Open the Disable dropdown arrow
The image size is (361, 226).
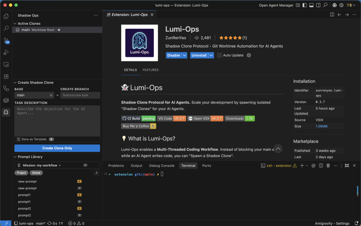pyautogui.click(x=184, y=55)
